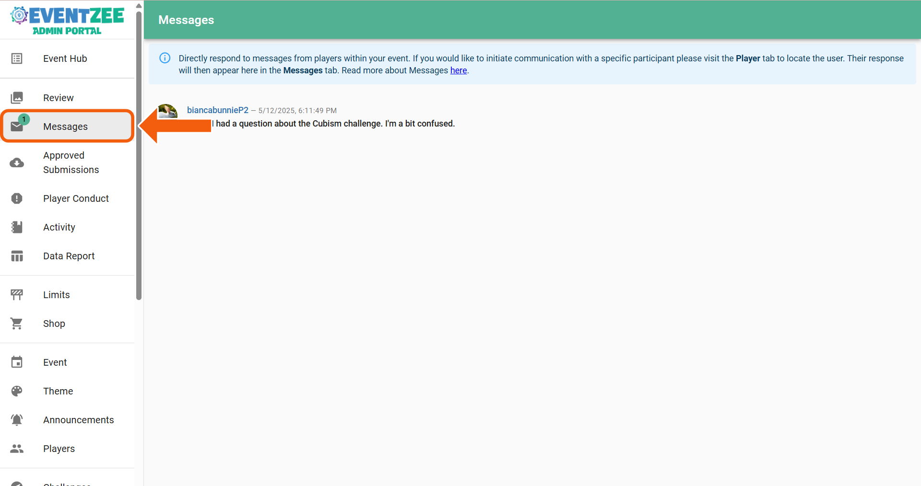This screenshot has width=921, height=486.
Task: Navigate to Activity
Action: [67, 227]
